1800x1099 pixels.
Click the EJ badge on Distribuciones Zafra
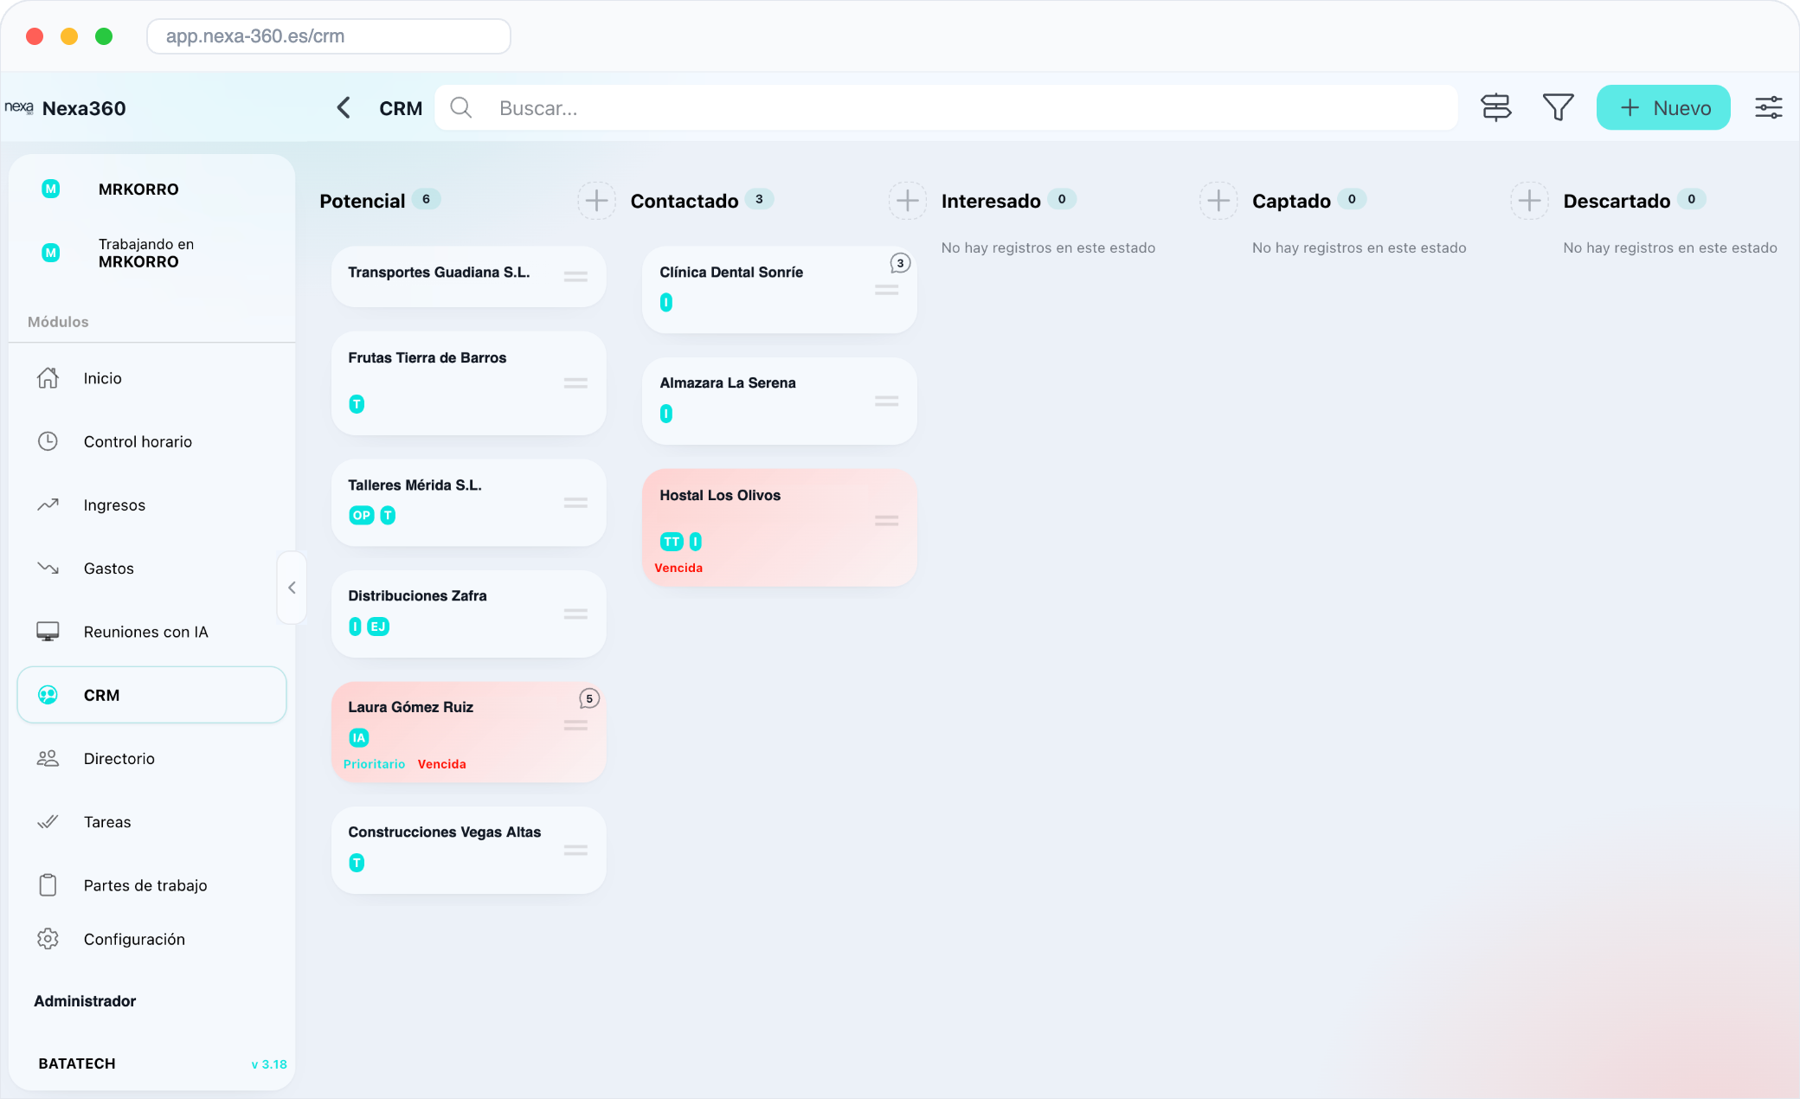tap(378, 627)
